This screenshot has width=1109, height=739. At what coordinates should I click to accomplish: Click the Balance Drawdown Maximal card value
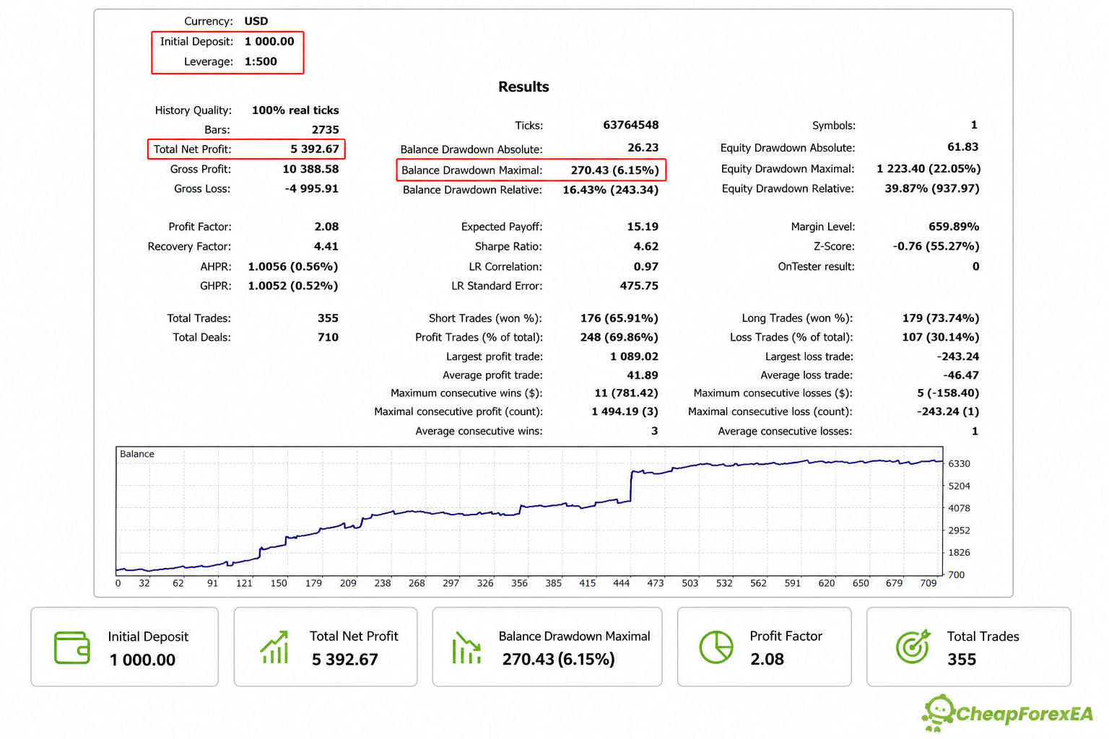558,660
